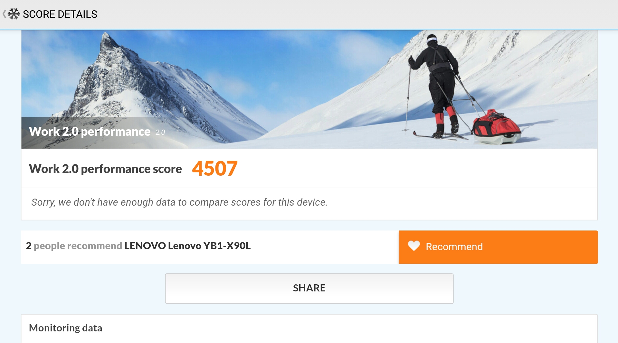Tap the back chevron arrow
This screenshot has width=618, height=343.
pos(4,14)
